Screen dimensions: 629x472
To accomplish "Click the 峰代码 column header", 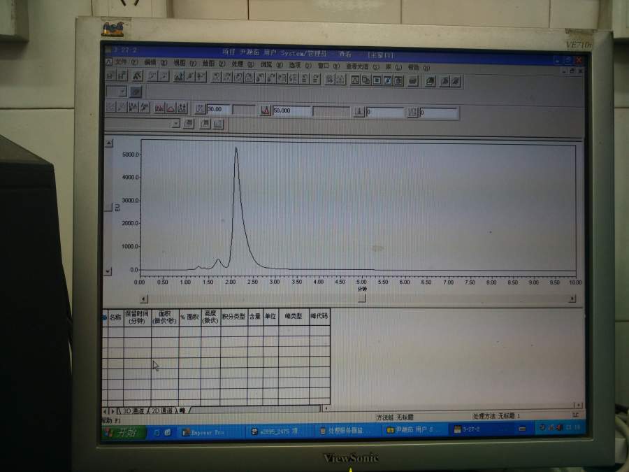I will pos(319,316).
